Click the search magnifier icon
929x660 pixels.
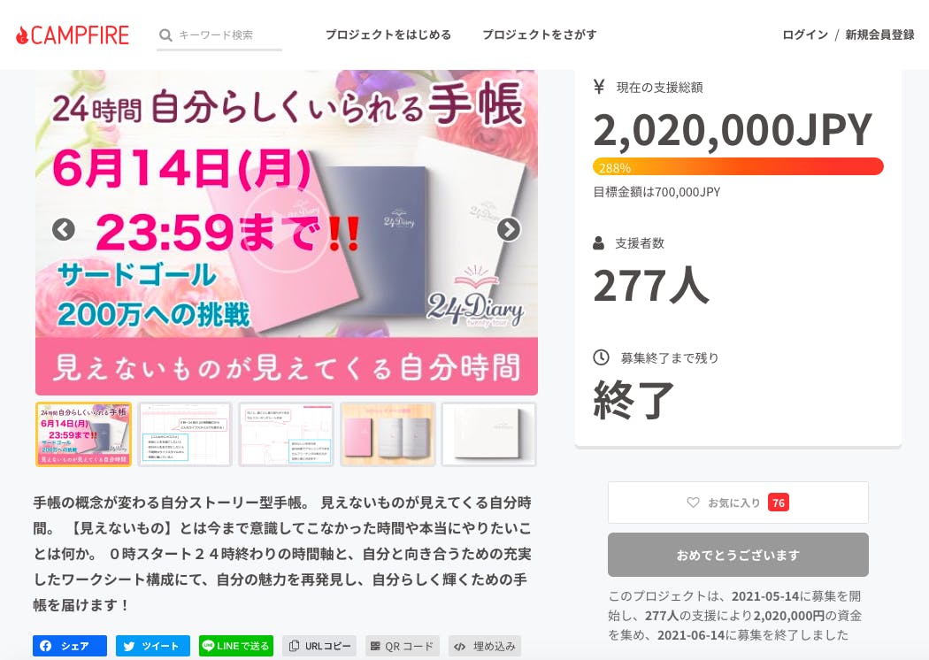coord(165,35)
